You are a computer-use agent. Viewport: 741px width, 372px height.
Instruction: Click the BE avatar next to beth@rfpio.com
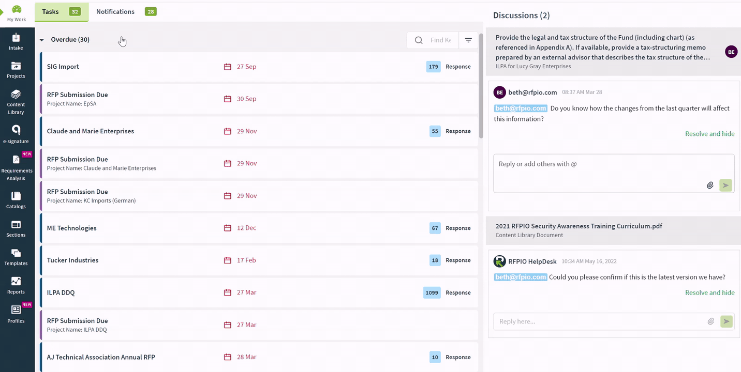tap(499, 92)
